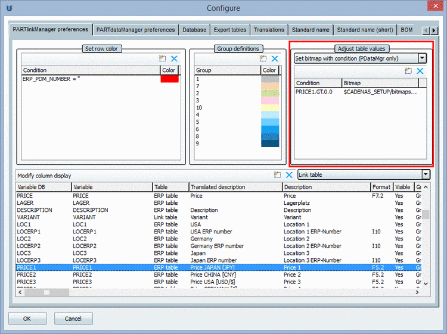Add a new entry in Group definitions

click(x=263, y=59)
